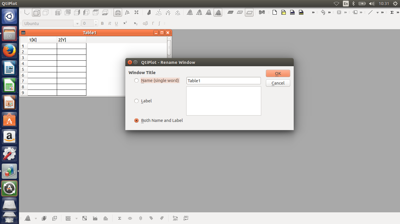Click the bottom toolbar Sigma statistics icon
Screen dimensions: 400x224
point(119,218)
